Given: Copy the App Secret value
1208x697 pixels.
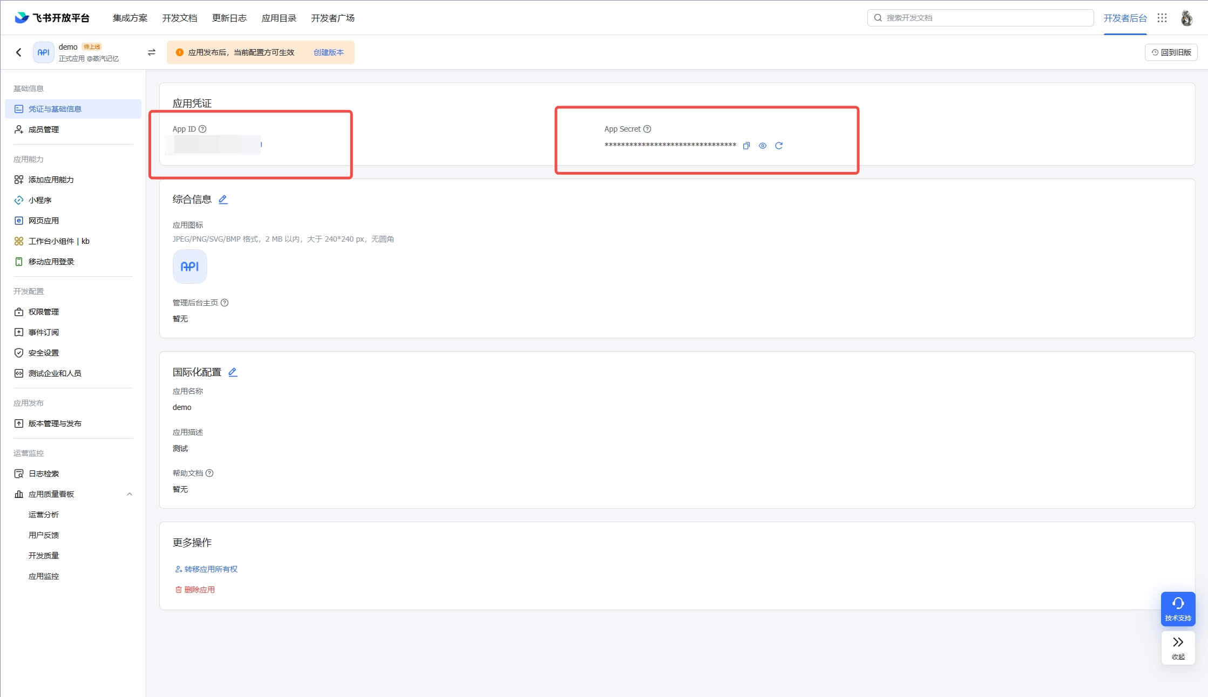Looking at the screenshot, I should [746, 146].
